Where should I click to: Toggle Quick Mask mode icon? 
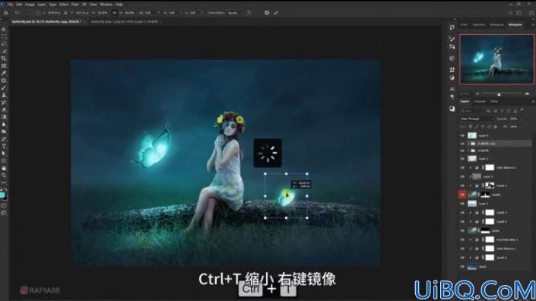[x=4, y=206]
